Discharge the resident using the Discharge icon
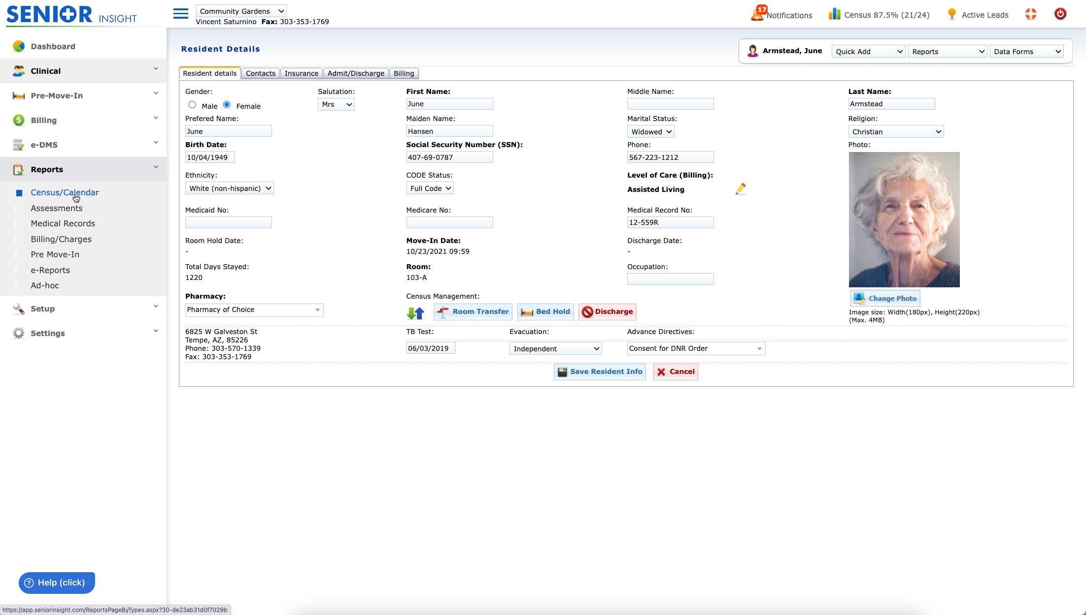Viewport: 1086px width, 615px height. [607, 311]
